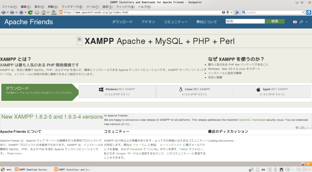Image resolution: width=312 pixels, height=172 pixels.
Task: Open the KDE application launcher icon
Action: [3, 169]
